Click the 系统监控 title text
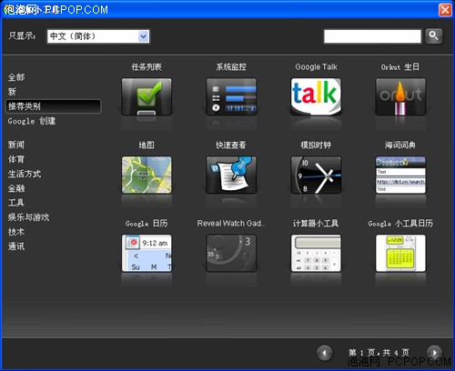This screenshot has width=455, height=371. [231, 66]
